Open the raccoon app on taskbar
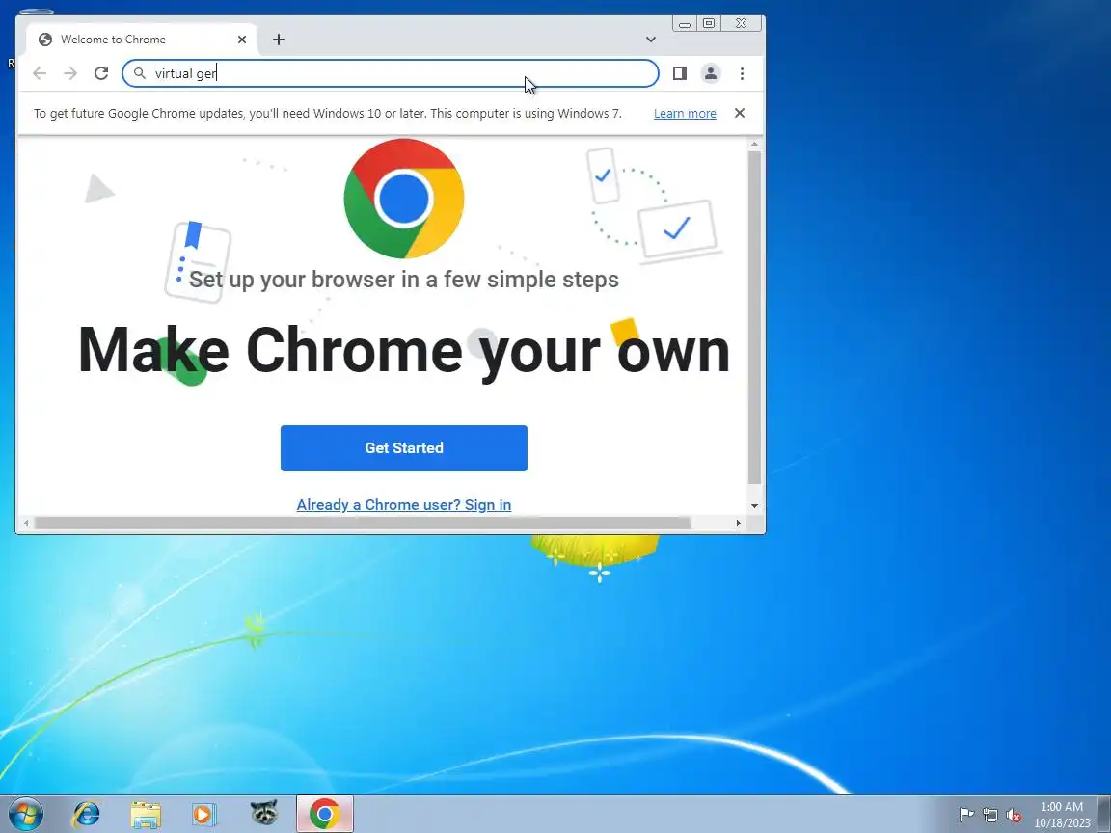 (x=263, y=813)
